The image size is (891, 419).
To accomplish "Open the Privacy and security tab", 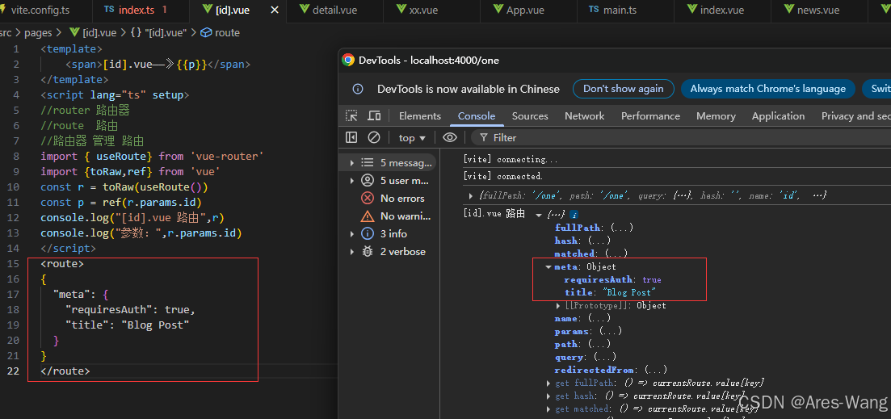I will (855, 115).
